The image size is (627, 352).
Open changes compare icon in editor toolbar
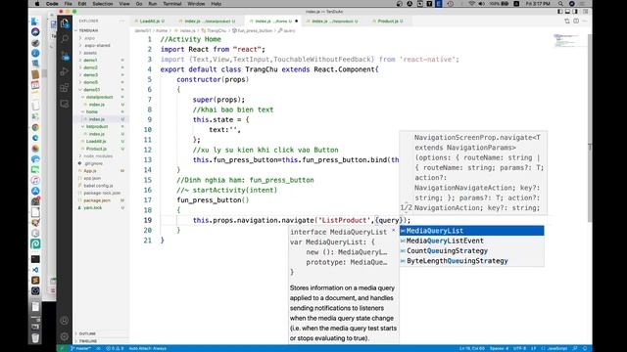tap(567, 21)
